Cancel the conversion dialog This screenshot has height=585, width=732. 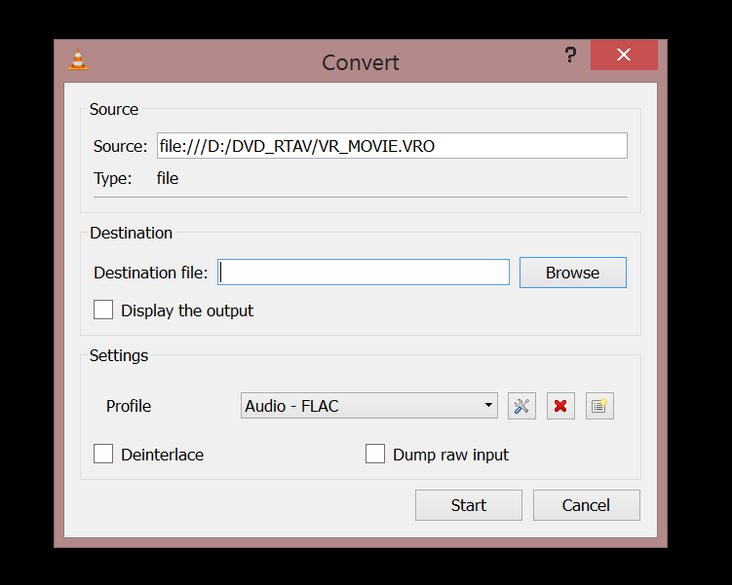(x=586, y=505)
